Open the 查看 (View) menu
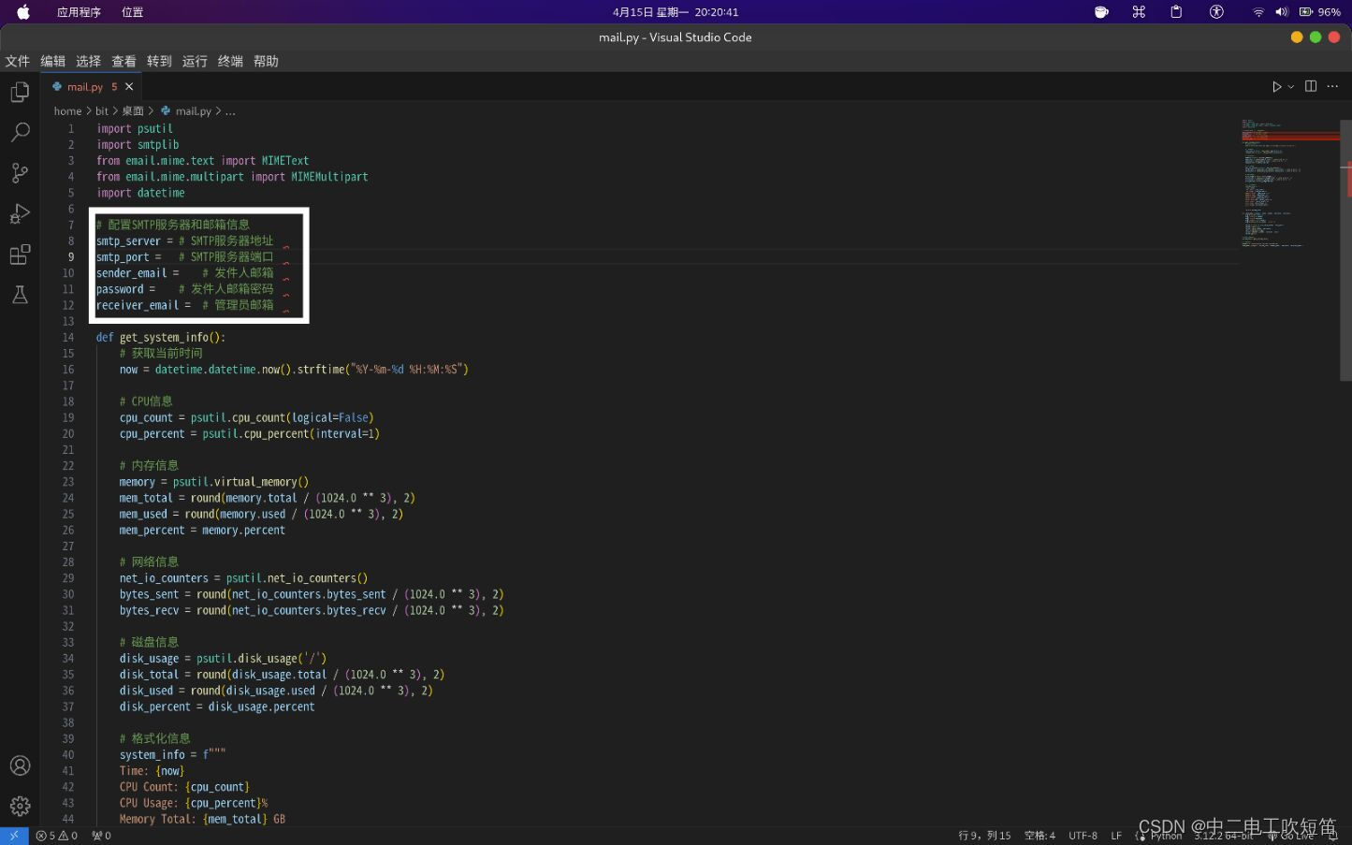 point(124,61)
